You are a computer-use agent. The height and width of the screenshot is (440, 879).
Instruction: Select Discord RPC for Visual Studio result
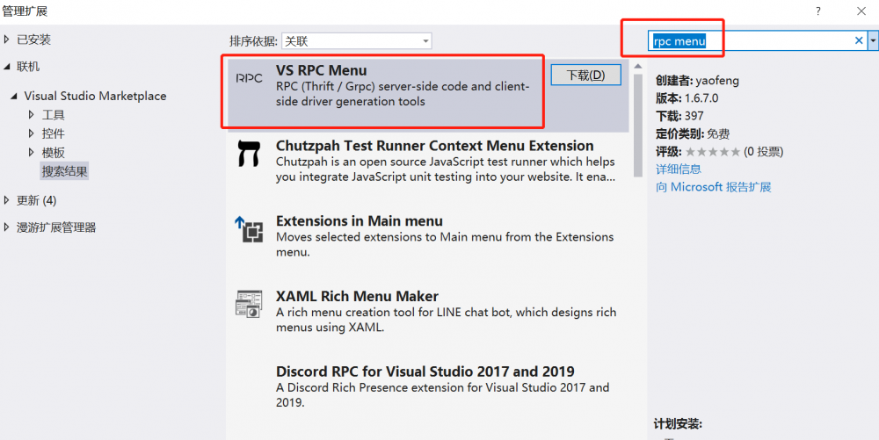click(x=425, y=371)
